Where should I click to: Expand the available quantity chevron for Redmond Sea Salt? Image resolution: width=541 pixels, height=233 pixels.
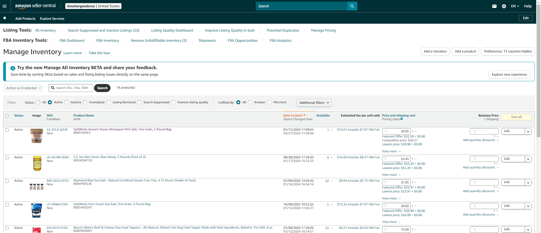pyautogui.click(x=332, y=181)
